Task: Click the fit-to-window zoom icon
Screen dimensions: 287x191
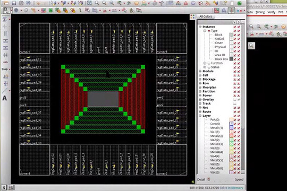Action: point(89,3)
